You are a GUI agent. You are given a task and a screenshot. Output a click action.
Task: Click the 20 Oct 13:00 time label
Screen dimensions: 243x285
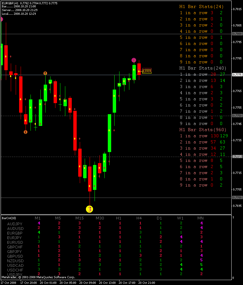[107, 283]
